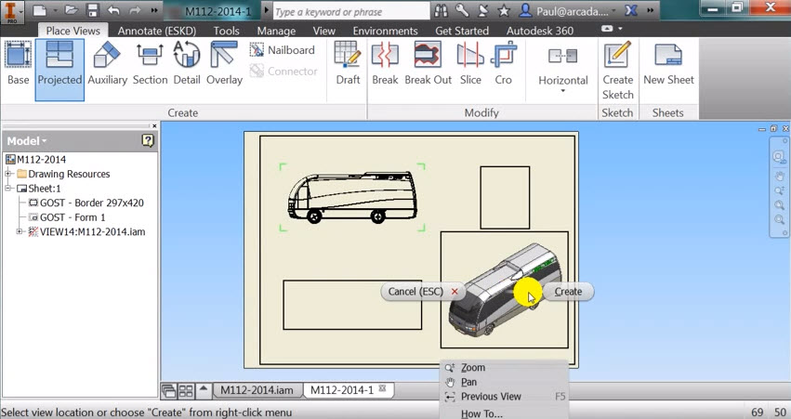Close the Model browser panel

[154, 125]
